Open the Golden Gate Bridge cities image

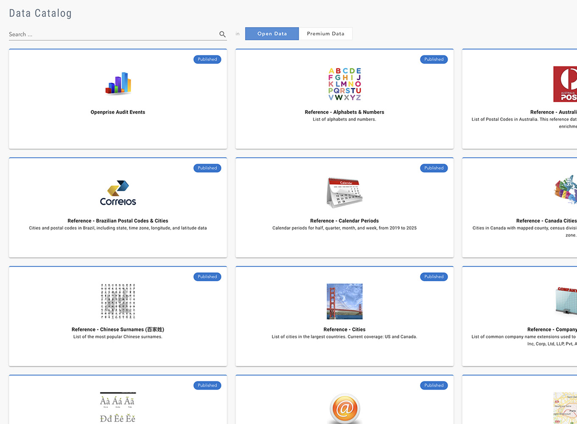(x=345, y=301)
